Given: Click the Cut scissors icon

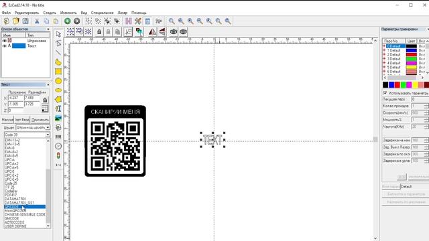Looking at the screenshot, I should click(x=37, y=21).
